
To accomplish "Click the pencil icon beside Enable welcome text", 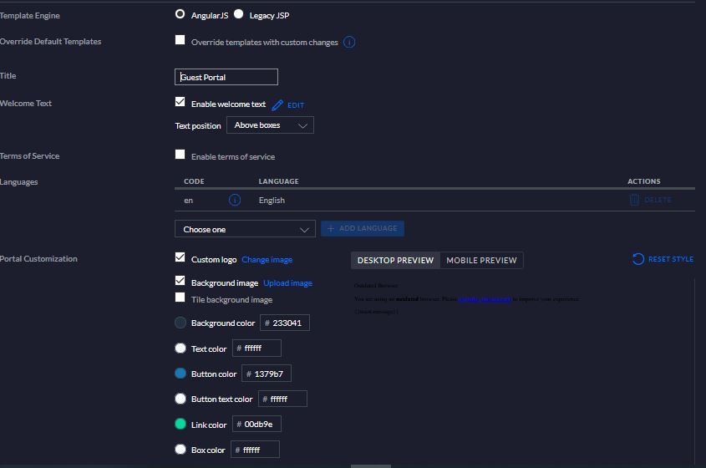I will point(277,105).
